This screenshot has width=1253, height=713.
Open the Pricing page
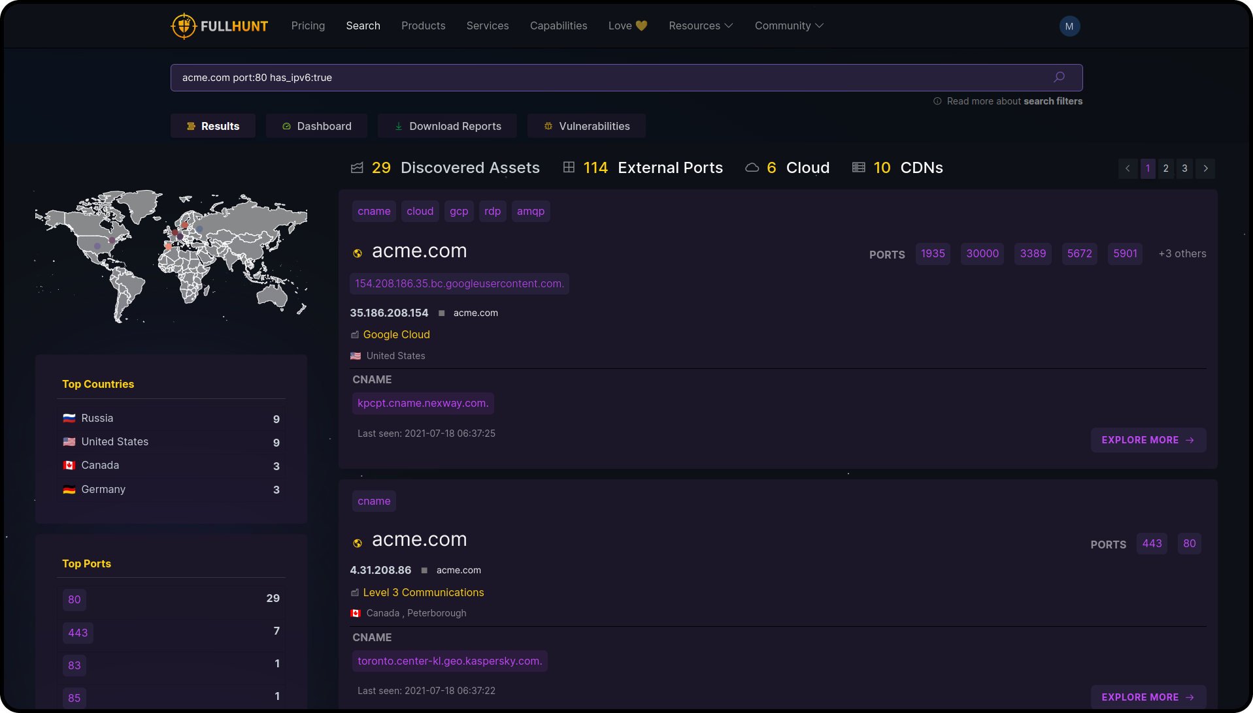(x=308, y=25)
